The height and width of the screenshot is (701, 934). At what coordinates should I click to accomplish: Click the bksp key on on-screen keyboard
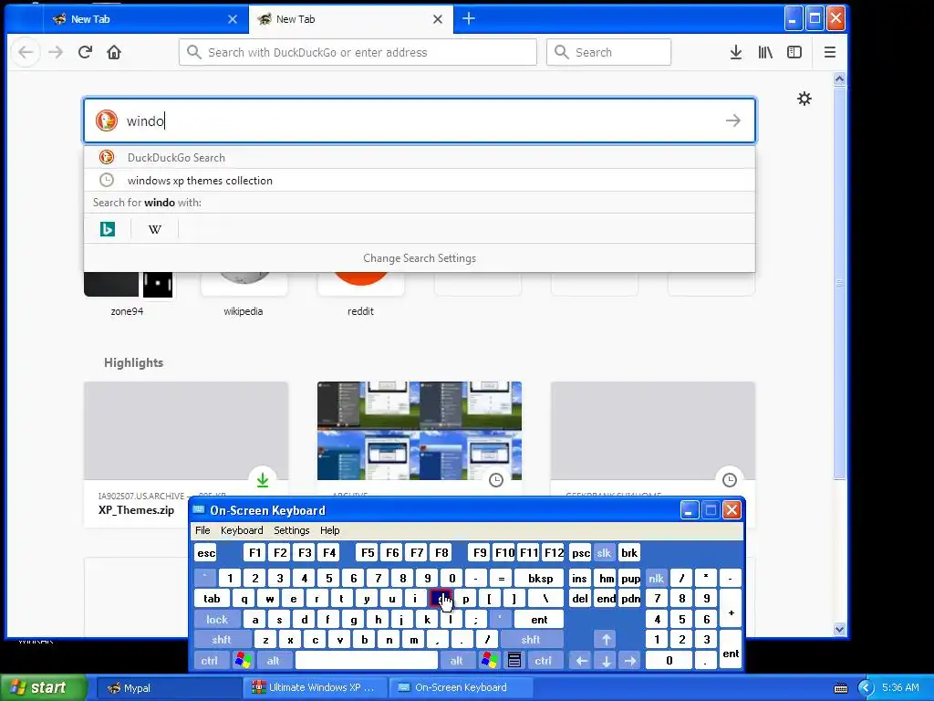(540, 578)
